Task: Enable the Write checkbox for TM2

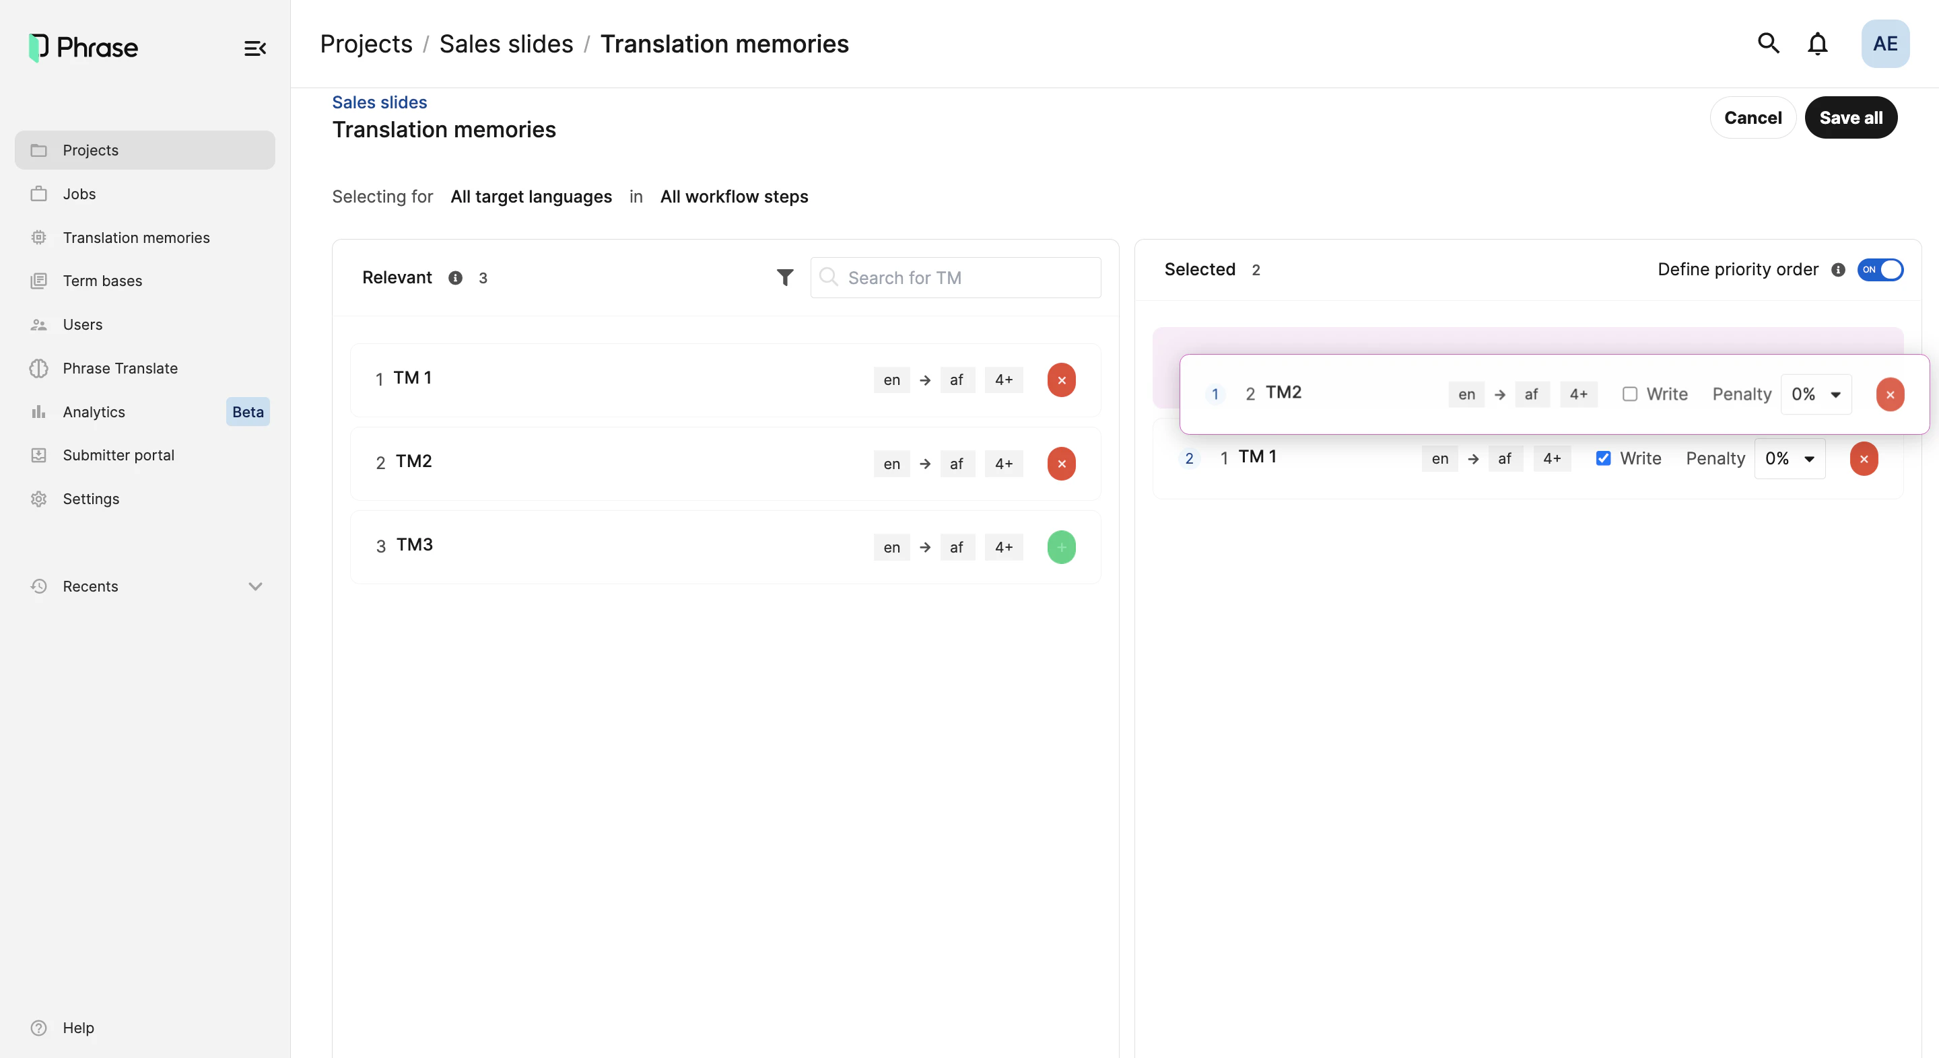Action: [1629, 394]
